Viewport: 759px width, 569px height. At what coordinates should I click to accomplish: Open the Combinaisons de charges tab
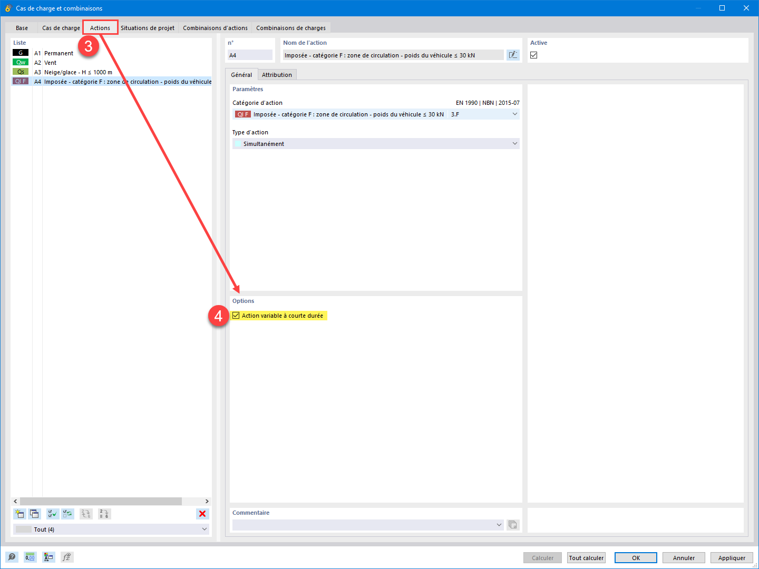pyautogui.click(x=291, y=28)
